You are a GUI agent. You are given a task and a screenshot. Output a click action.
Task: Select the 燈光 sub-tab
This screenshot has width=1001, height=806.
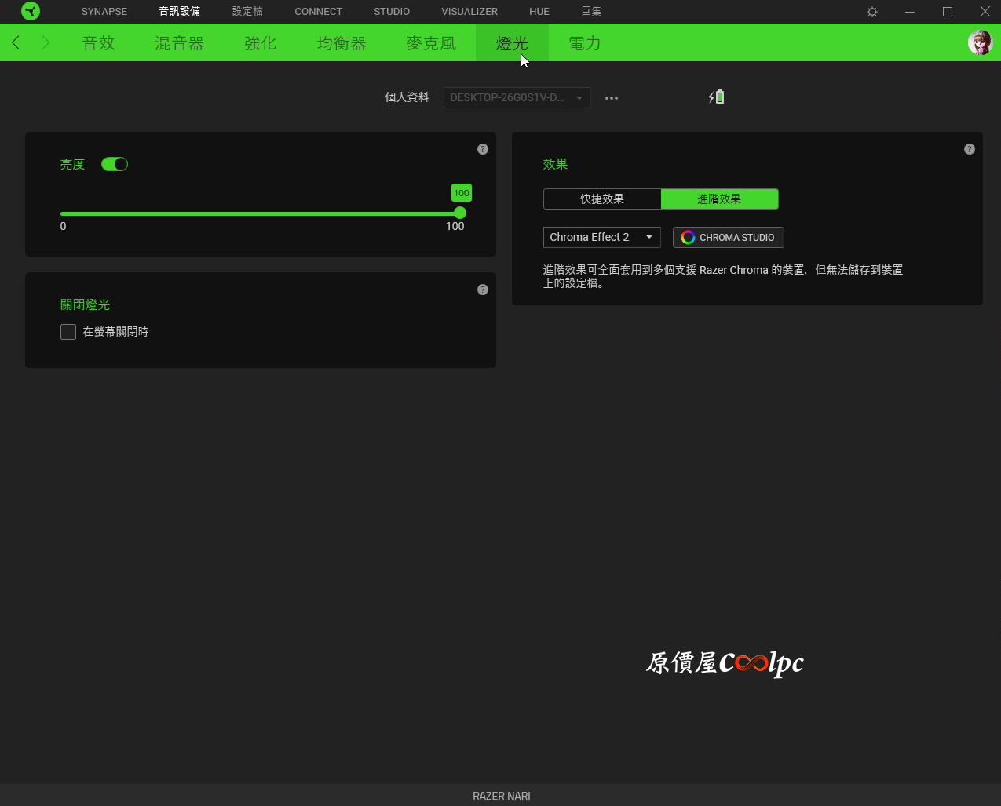coord(512,43)
